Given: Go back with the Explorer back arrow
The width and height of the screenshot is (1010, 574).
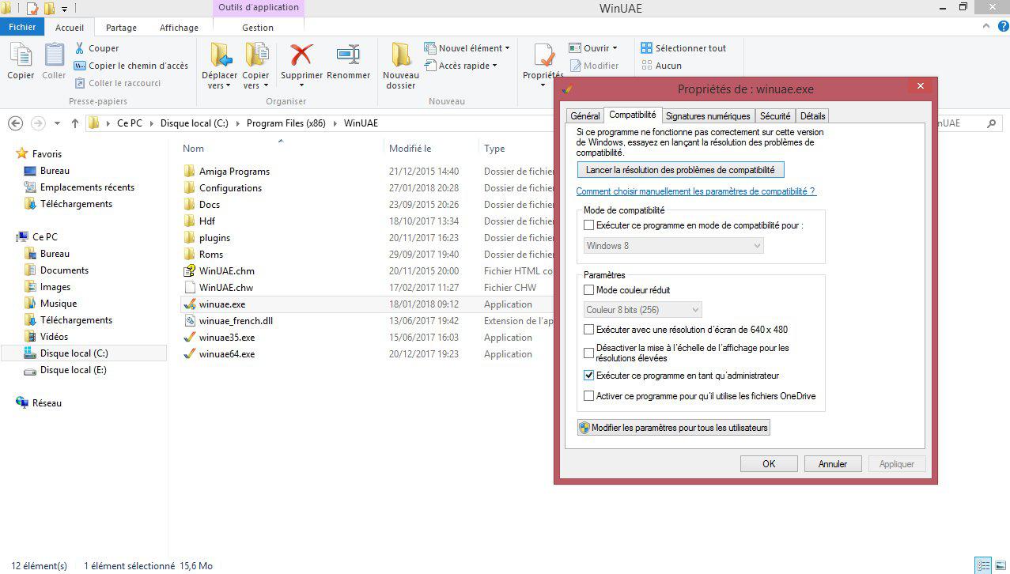Looking at the screenshot, I should pos(15,123).
